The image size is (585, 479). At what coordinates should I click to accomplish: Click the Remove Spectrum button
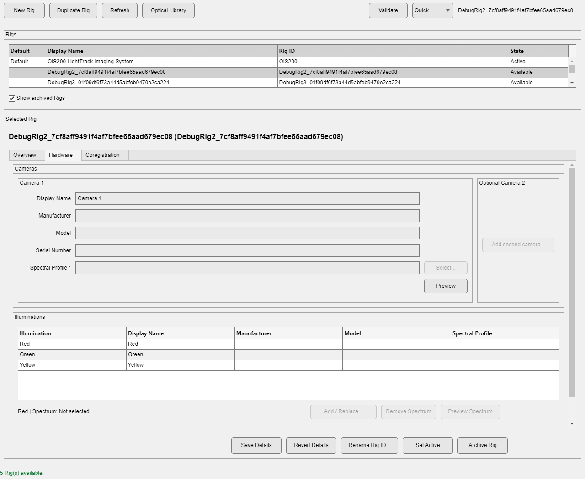[409, 411]
